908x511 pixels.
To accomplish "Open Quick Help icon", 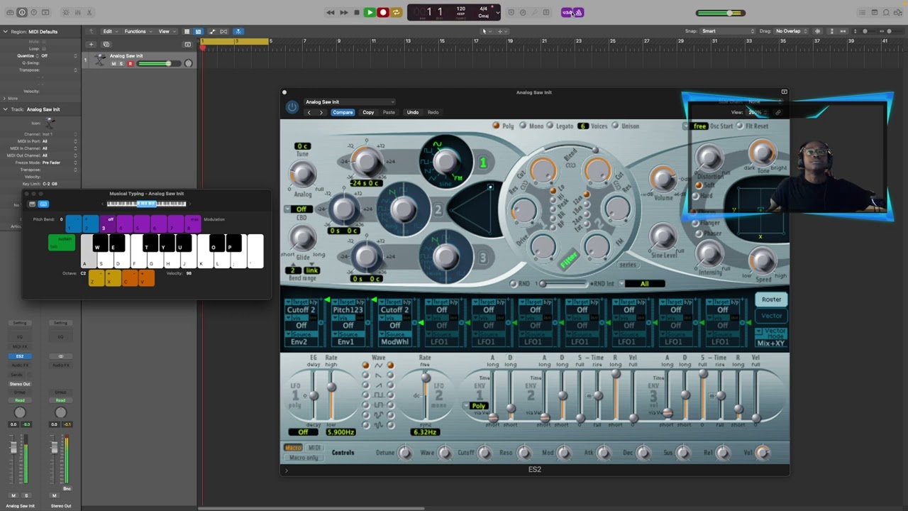I will click(34, 12).
